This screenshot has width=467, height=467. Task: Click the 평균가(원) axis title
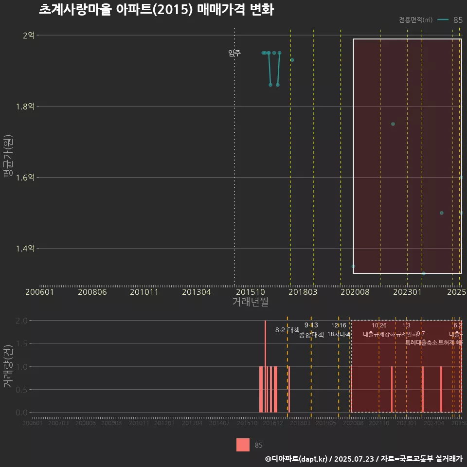click(x=8, y=156)
